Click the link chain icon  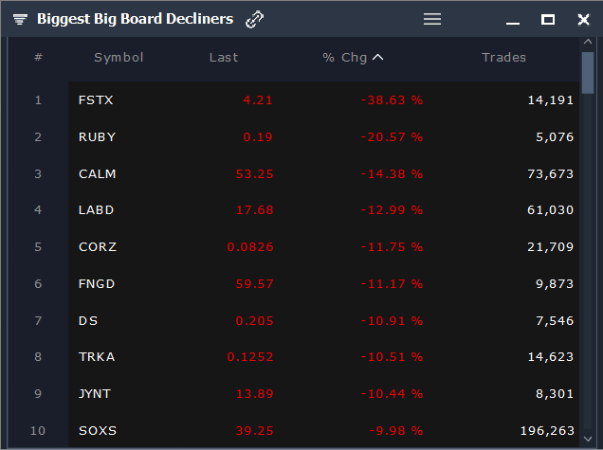(254, 19)
